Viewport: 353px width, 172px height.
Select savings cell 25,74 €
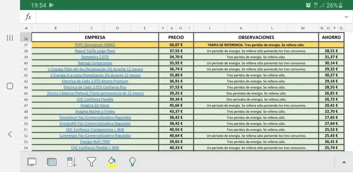[331, 148]
